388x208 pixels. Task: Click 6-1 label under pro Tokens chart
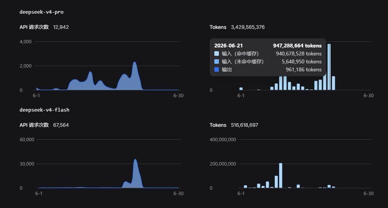tap(241, 96)
